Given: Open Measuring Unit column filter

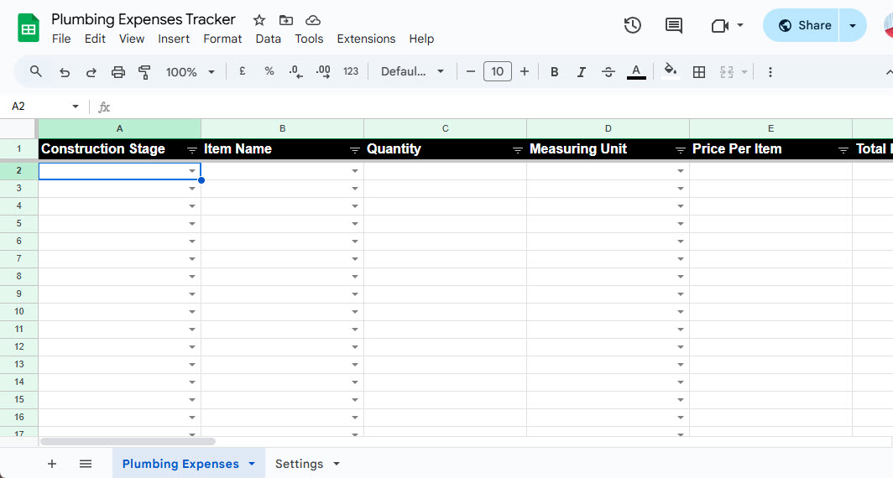Looking at the screenshot, I should pos(681,149).
